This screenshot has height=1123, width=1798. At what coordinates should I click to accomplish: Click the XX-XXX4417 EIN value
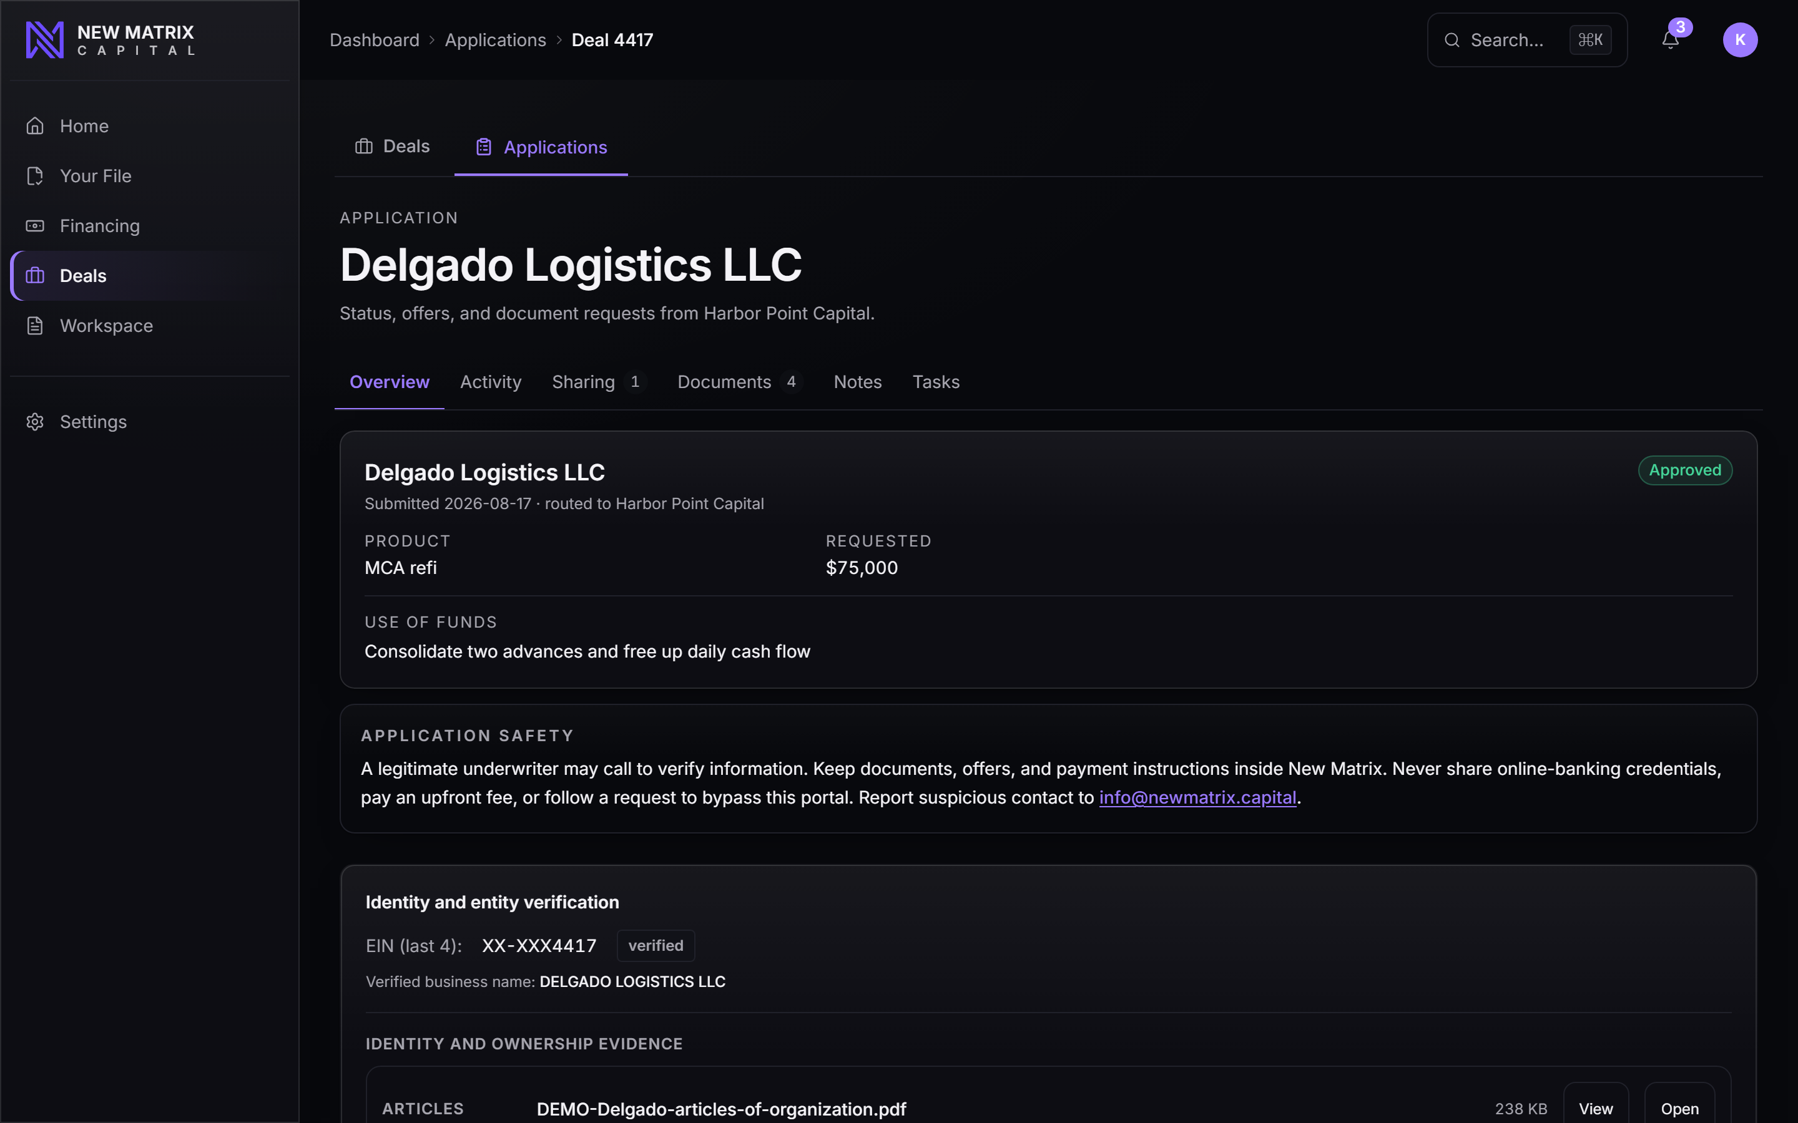coord(539,945)
